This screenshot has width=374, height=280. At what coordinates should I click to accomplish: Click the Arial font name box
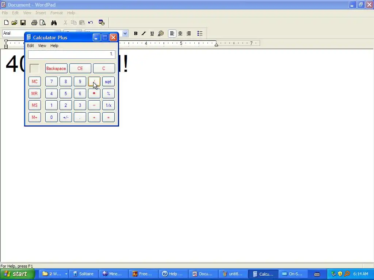tap(14, 33)
